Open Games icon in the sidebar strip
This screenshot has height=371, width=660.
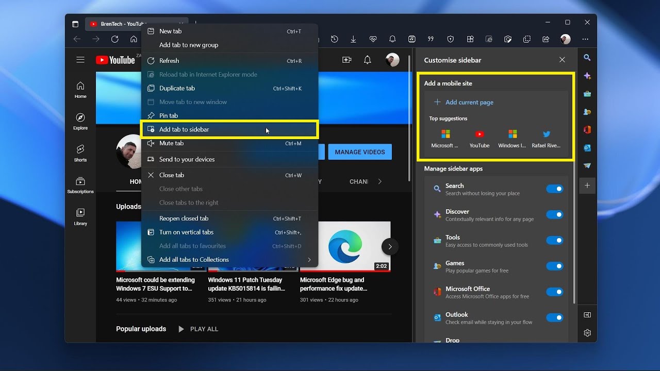pos(587,112)
